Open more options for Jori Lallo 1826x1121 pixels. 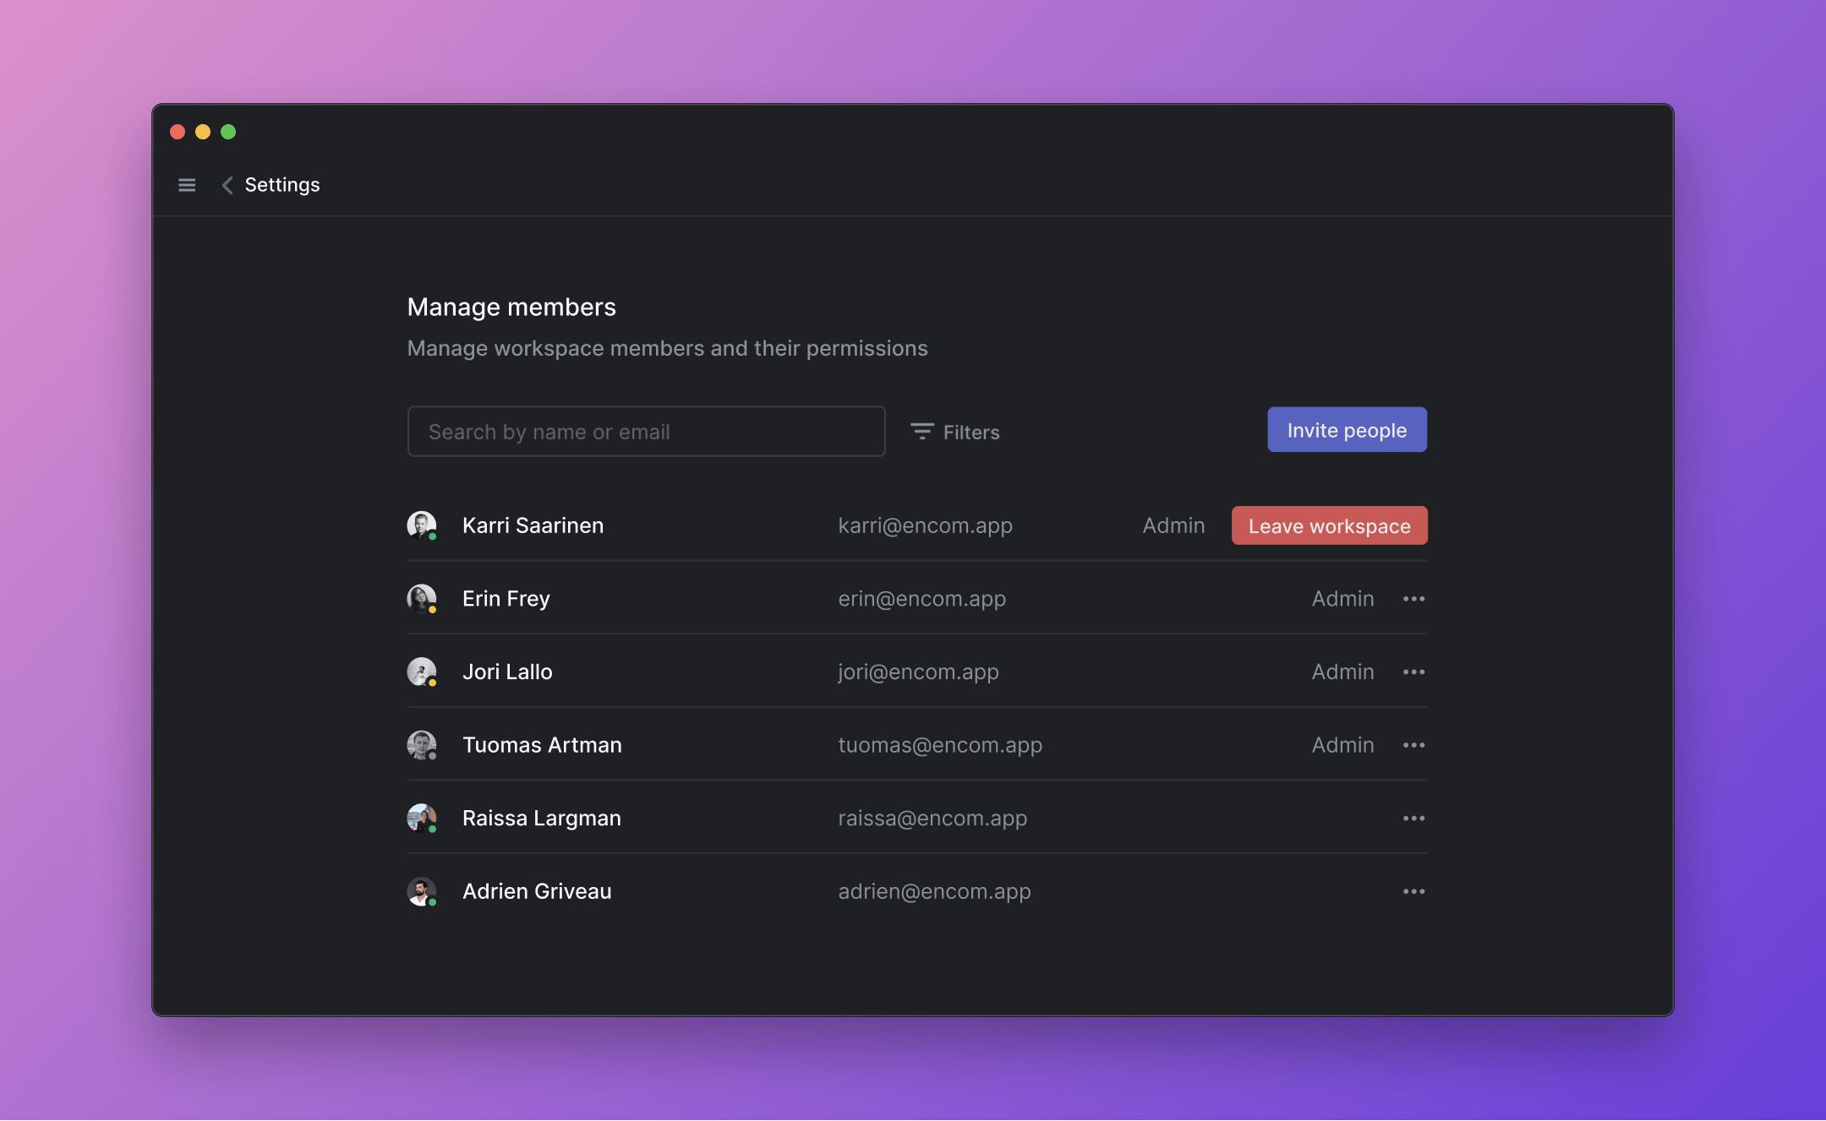pyautogui.click(x=1413, y=672)
